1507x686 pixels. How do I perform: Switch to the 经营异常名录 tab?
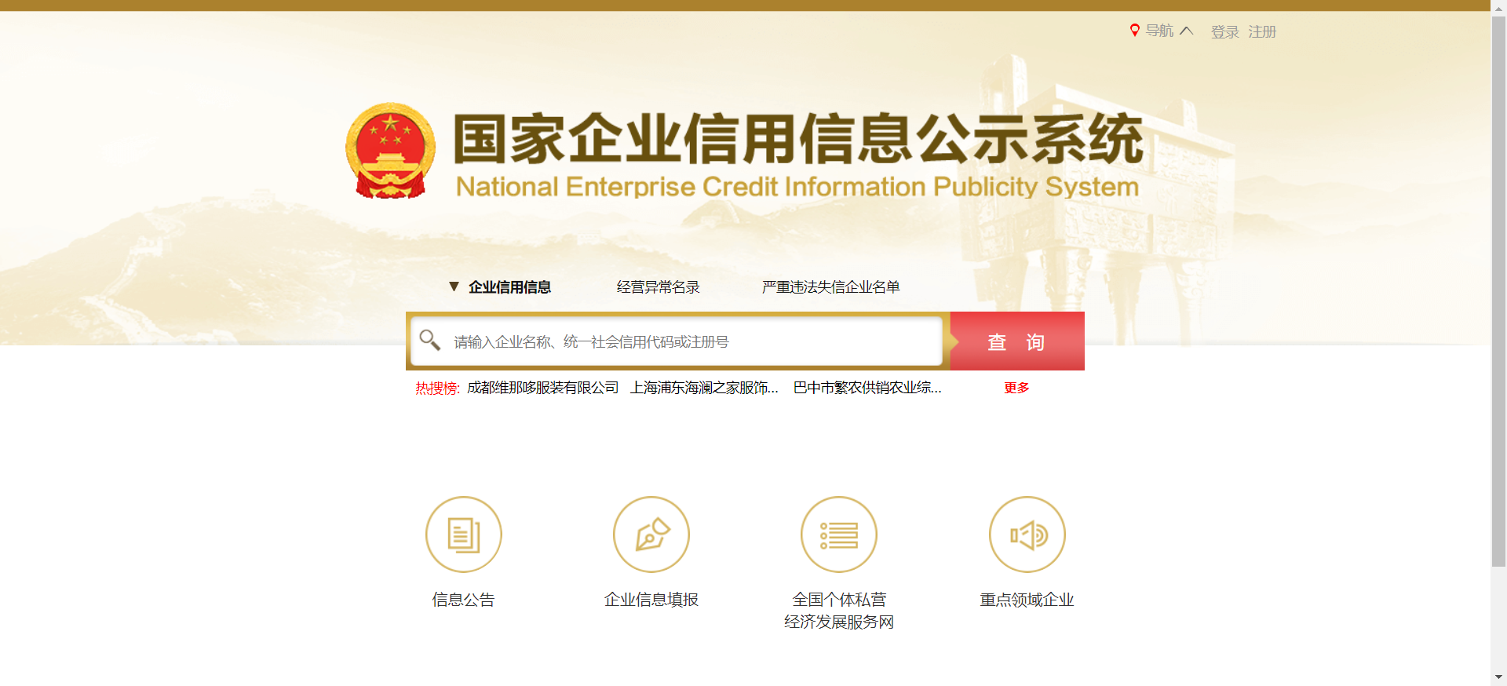click(x=658, y=287)
